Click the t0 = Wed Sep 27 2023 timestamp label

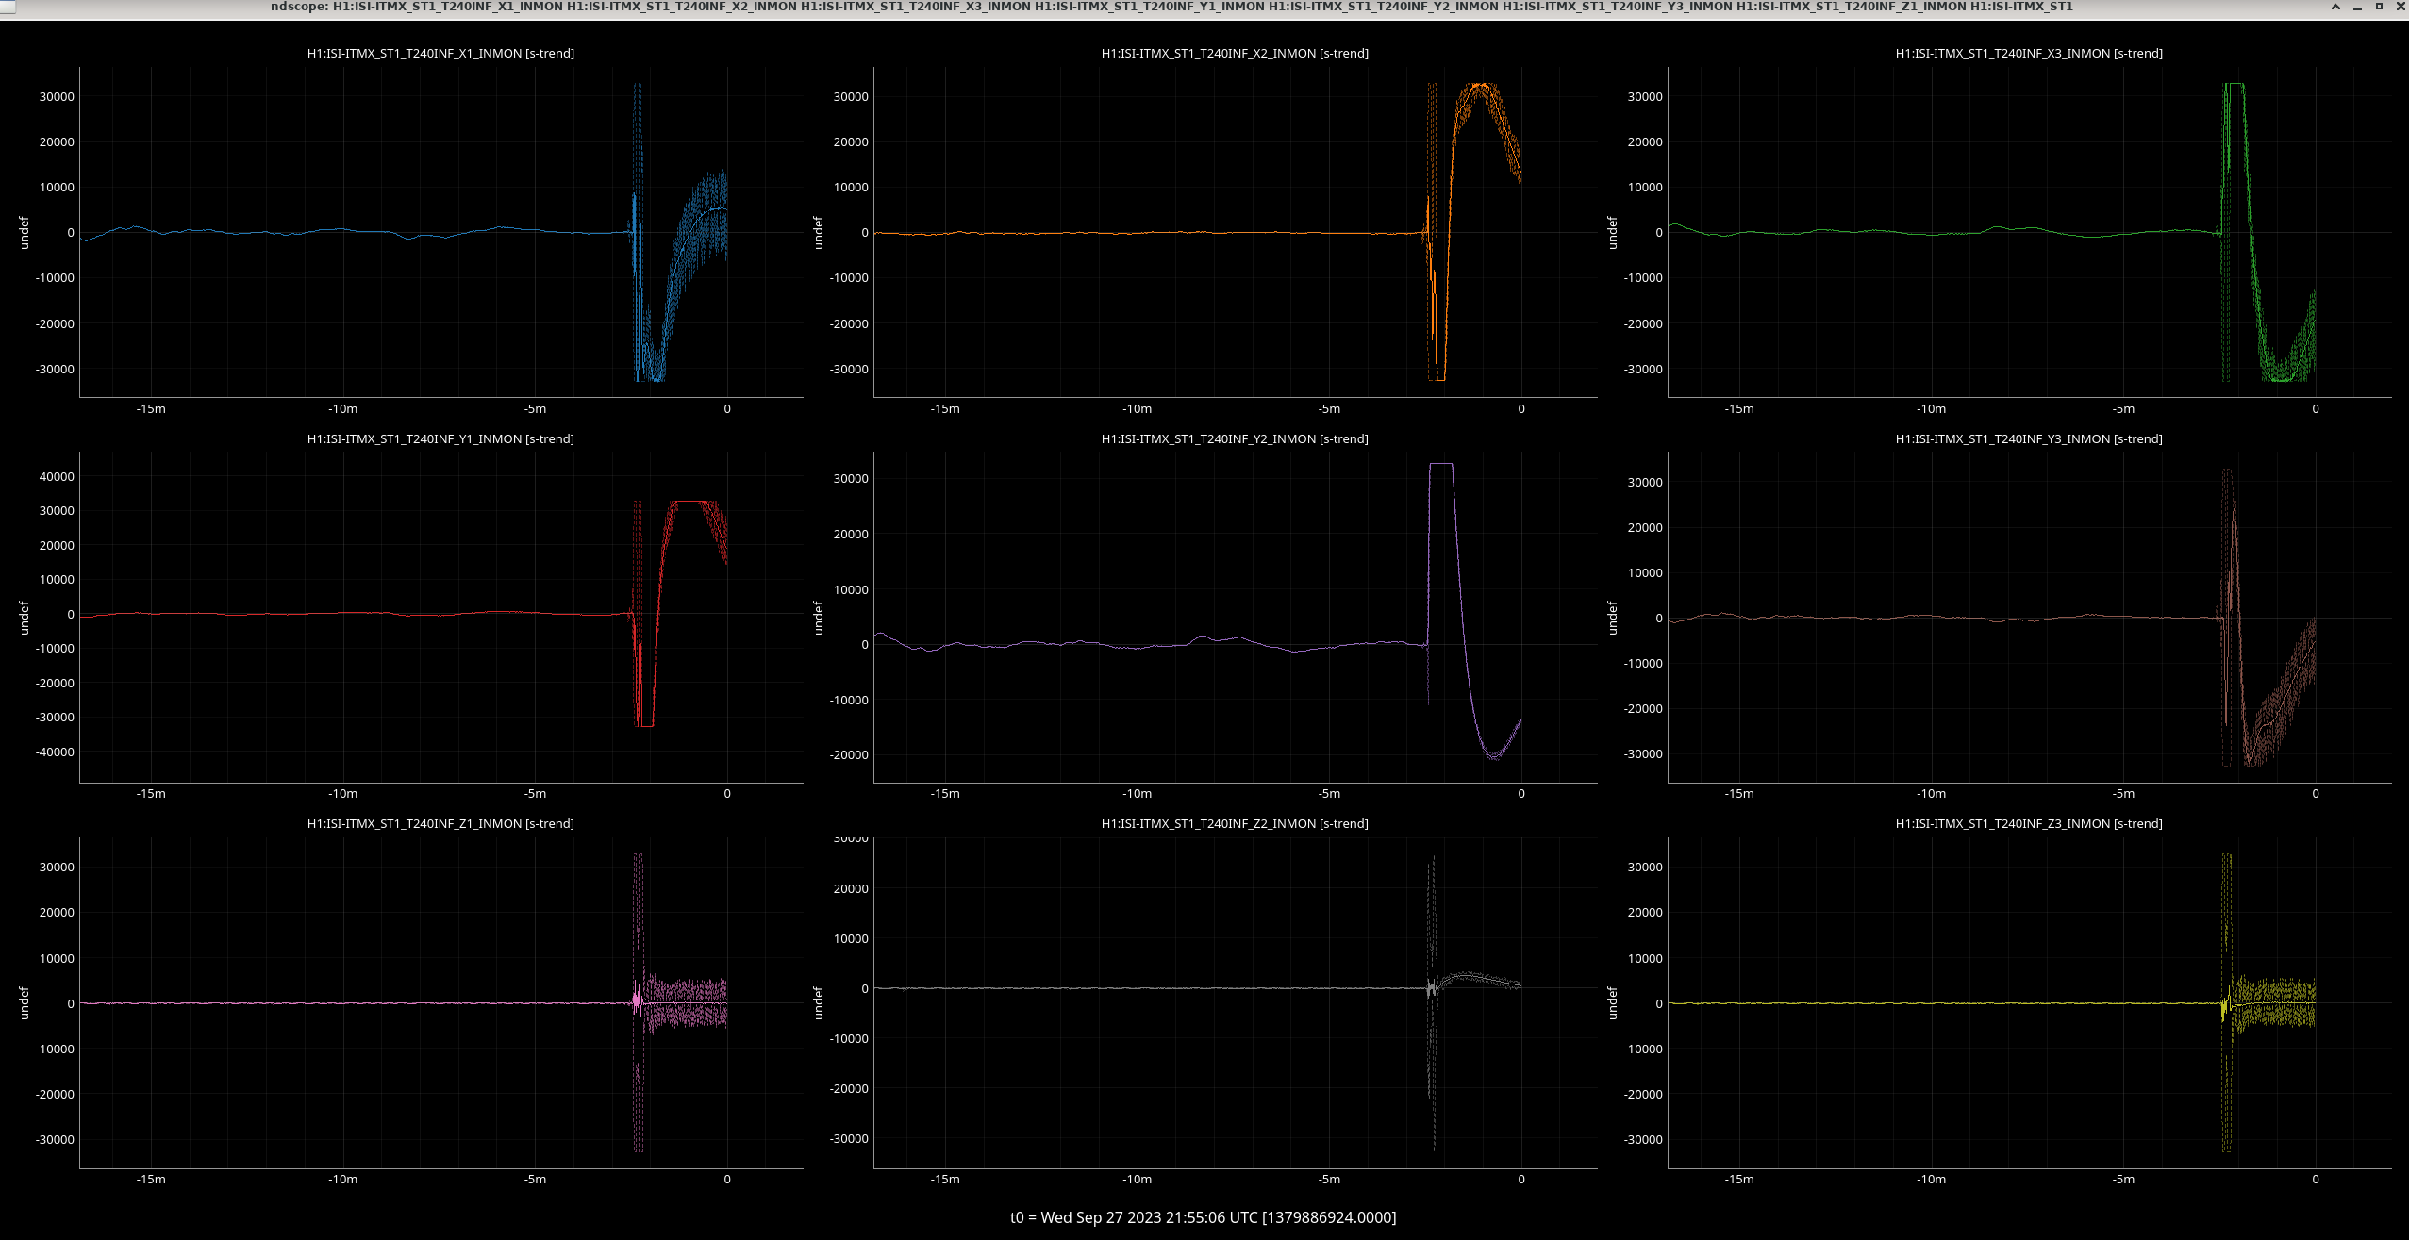(x=1203, y=1217)
